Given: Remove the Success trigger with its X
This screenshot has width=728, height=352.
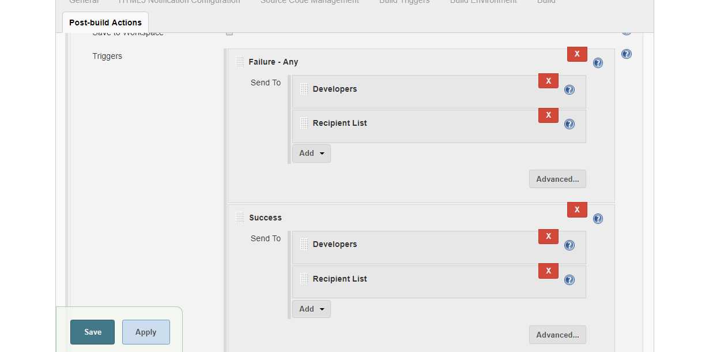Looking at the screenshot, I should tap(577, 209).
